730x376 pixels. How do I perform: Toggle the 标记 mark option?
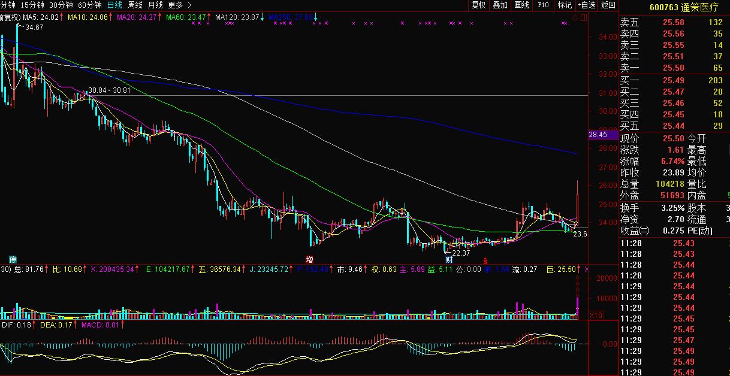coord(565,5)
